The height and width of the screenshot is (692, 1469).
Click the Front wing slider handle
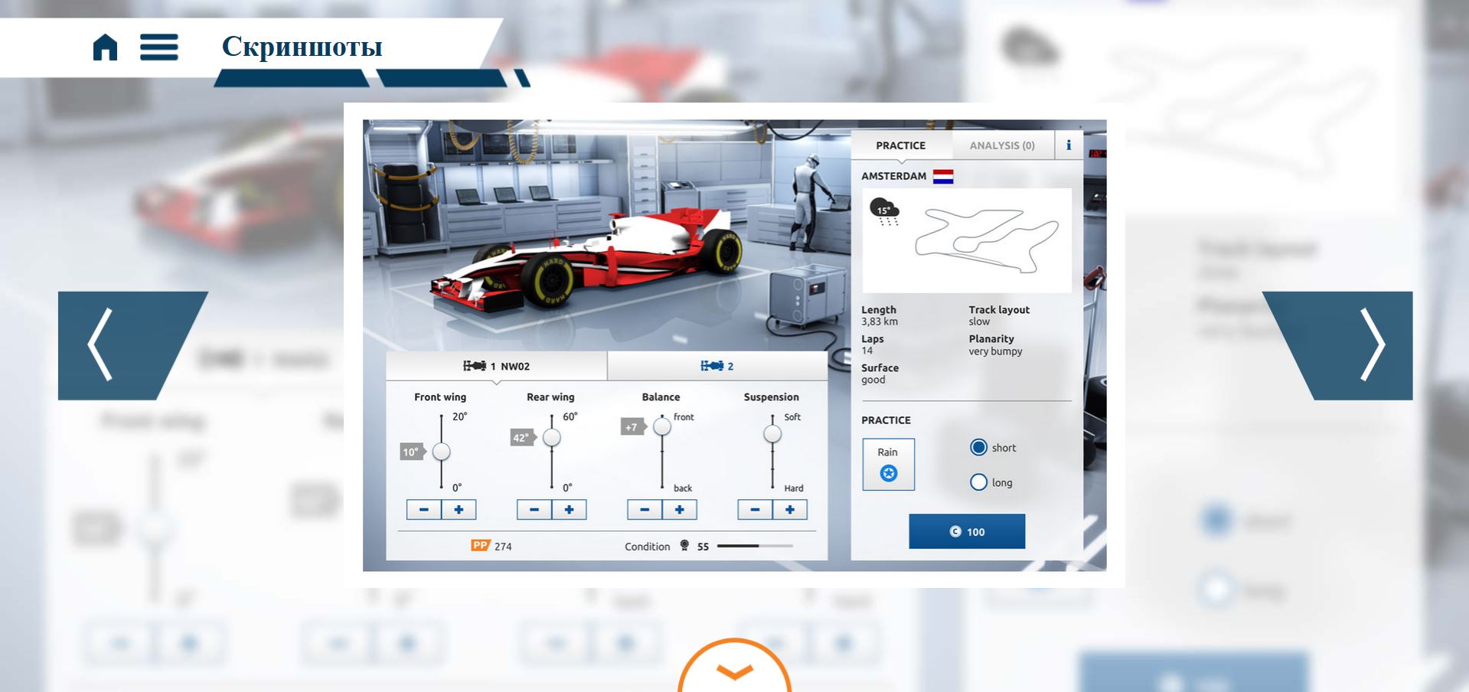441,452
